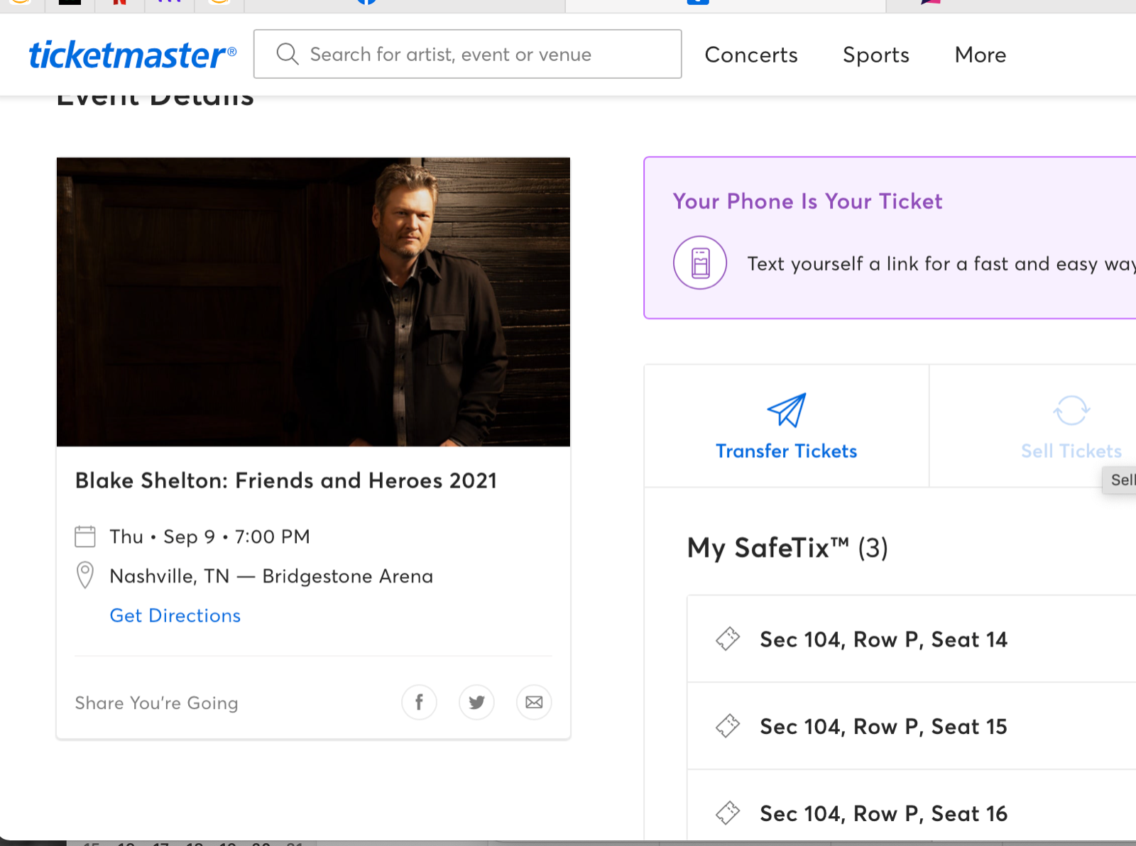Click the paper plane Transfer Tickets icon
The image size is (1136, 846).
click(x=787, y=410)
